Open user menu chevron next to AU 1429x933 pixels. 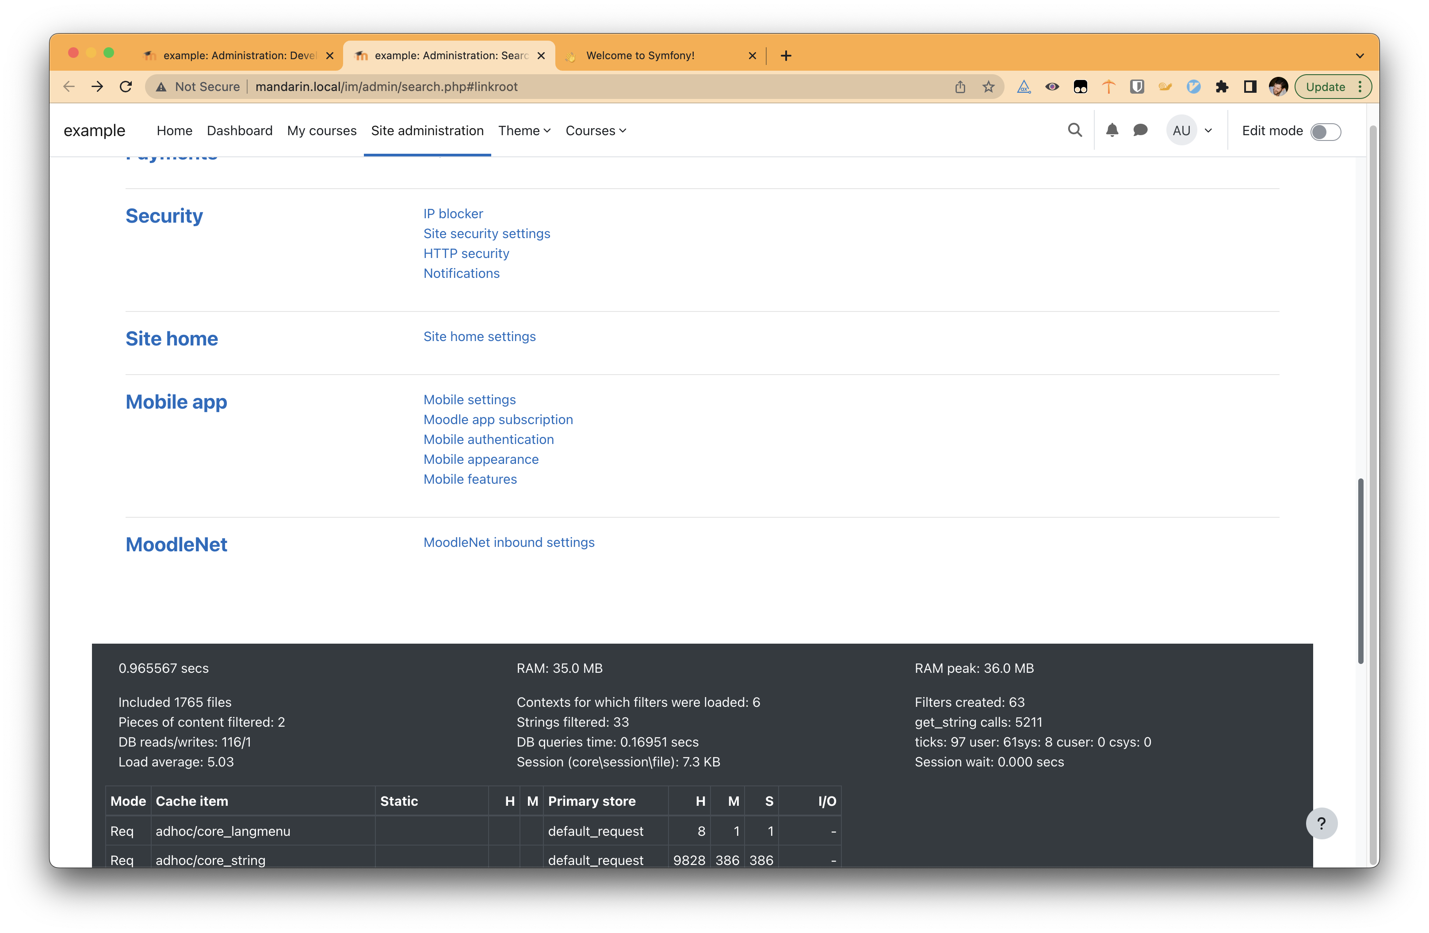pyautogui.click(x=1208, y=131)
